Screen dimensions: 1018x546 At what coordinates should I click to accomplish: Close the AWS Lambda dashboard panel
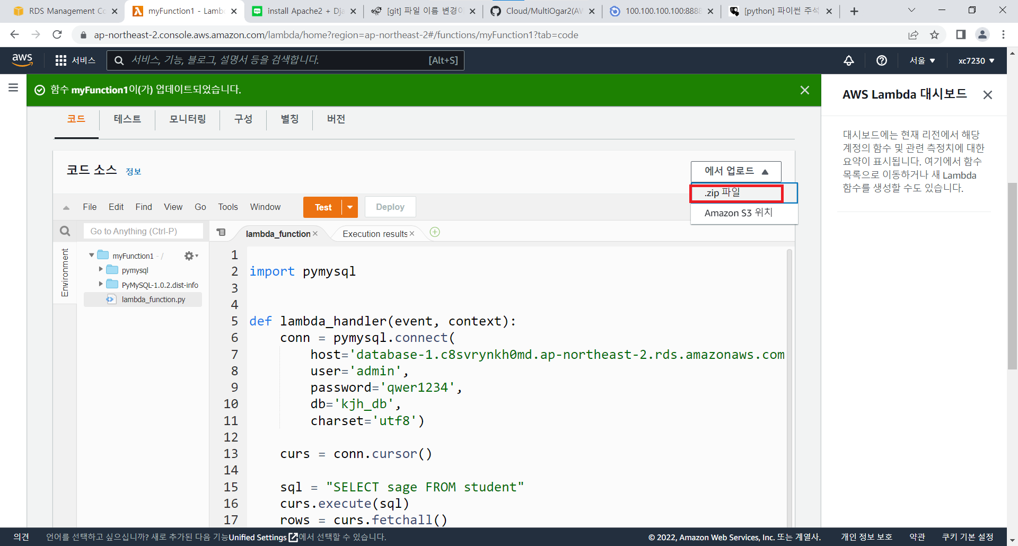click(x=987, y=95)
